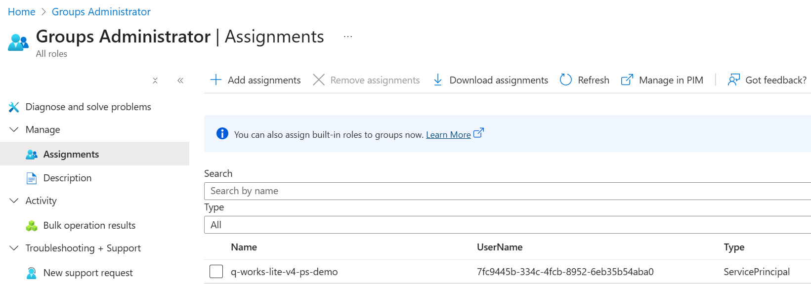The image size is (811, 284).
Task: Click the Assignments people icon in sidebar
Action: [32, 154]
